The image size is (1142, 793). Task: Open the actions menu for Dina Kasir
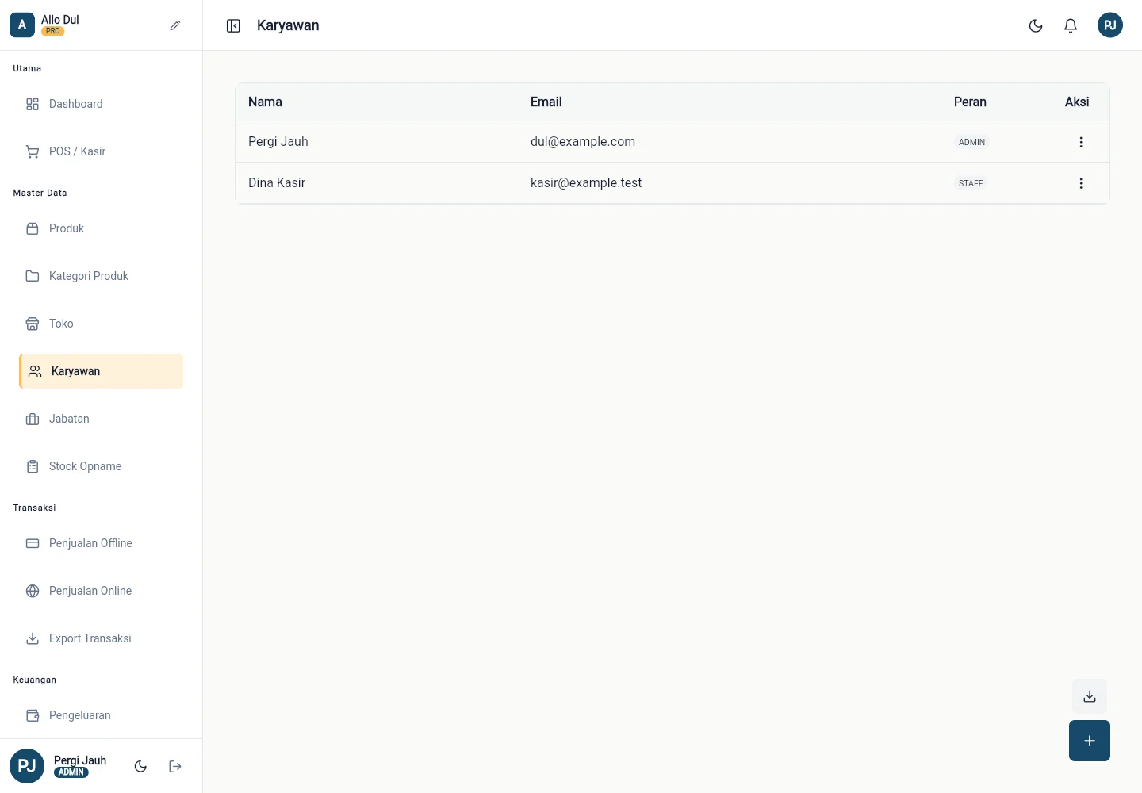coord(1081,183)
